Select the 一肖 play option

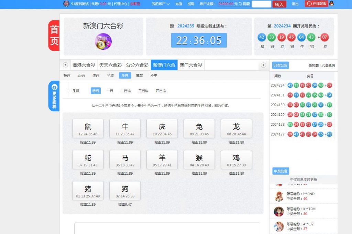tap(110, 91)
